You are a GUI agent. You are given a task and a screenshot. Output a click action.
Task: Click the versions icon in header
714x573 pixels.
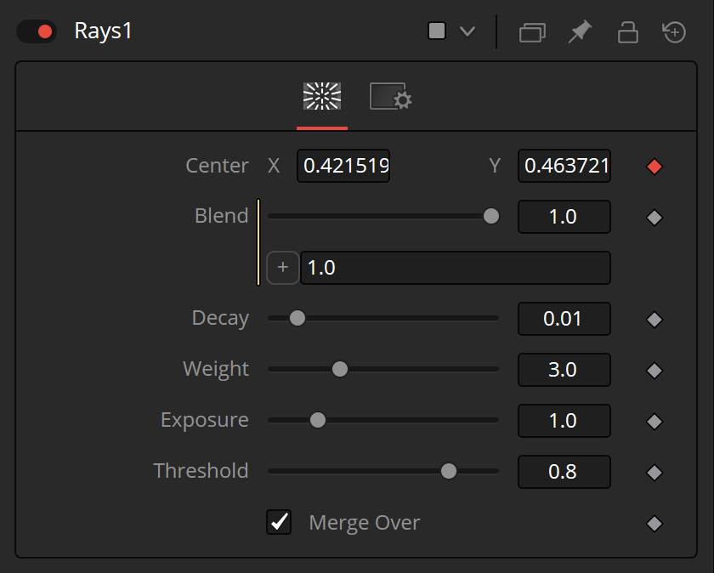532,33
